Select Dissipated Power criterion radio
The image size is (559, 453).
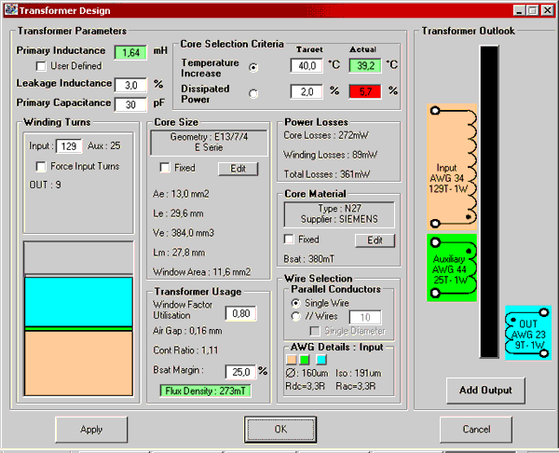[253, 93]
